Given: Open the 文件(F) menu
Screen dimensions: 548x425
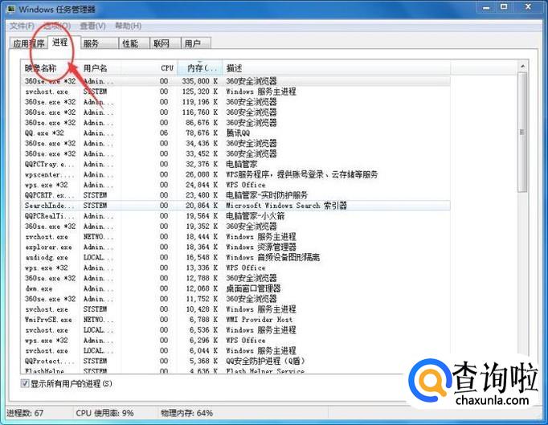Looking at the screenshot, I should pos(22,26).
